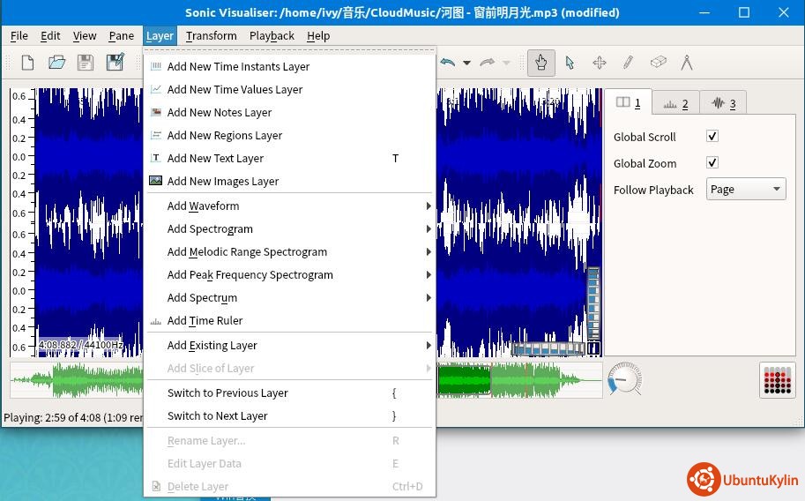Viewport: 805px width, 501px height.
Task: Switch to layer tab 2
Action: pyautogui.click(x=675, y=103)
